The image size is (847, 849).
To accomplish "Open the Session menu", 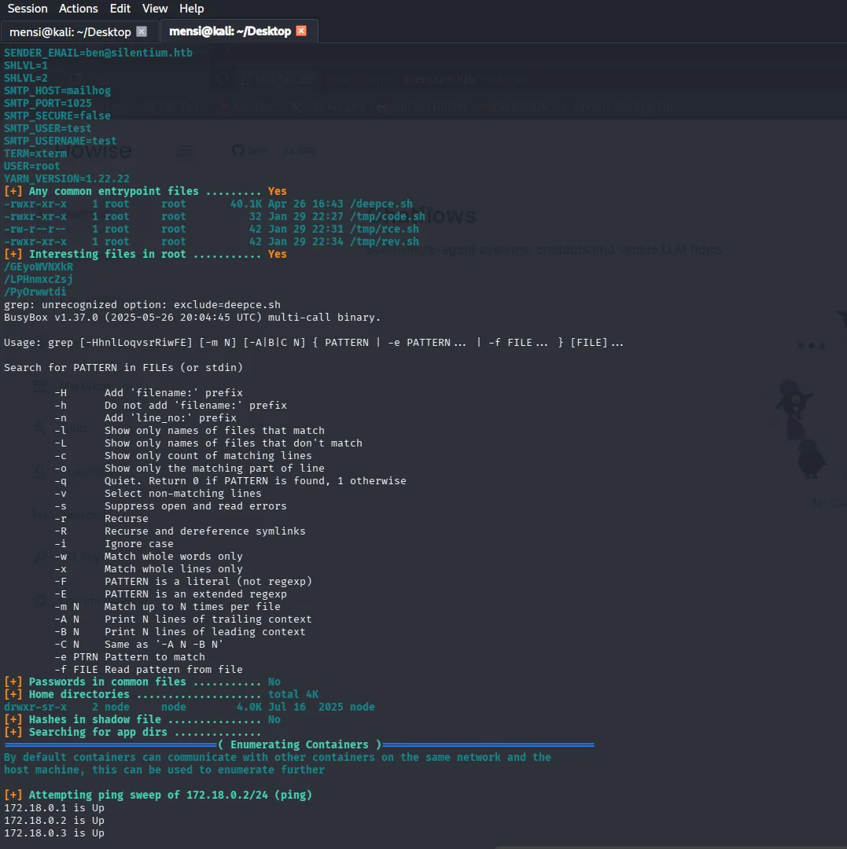I will tap(28, 9).
